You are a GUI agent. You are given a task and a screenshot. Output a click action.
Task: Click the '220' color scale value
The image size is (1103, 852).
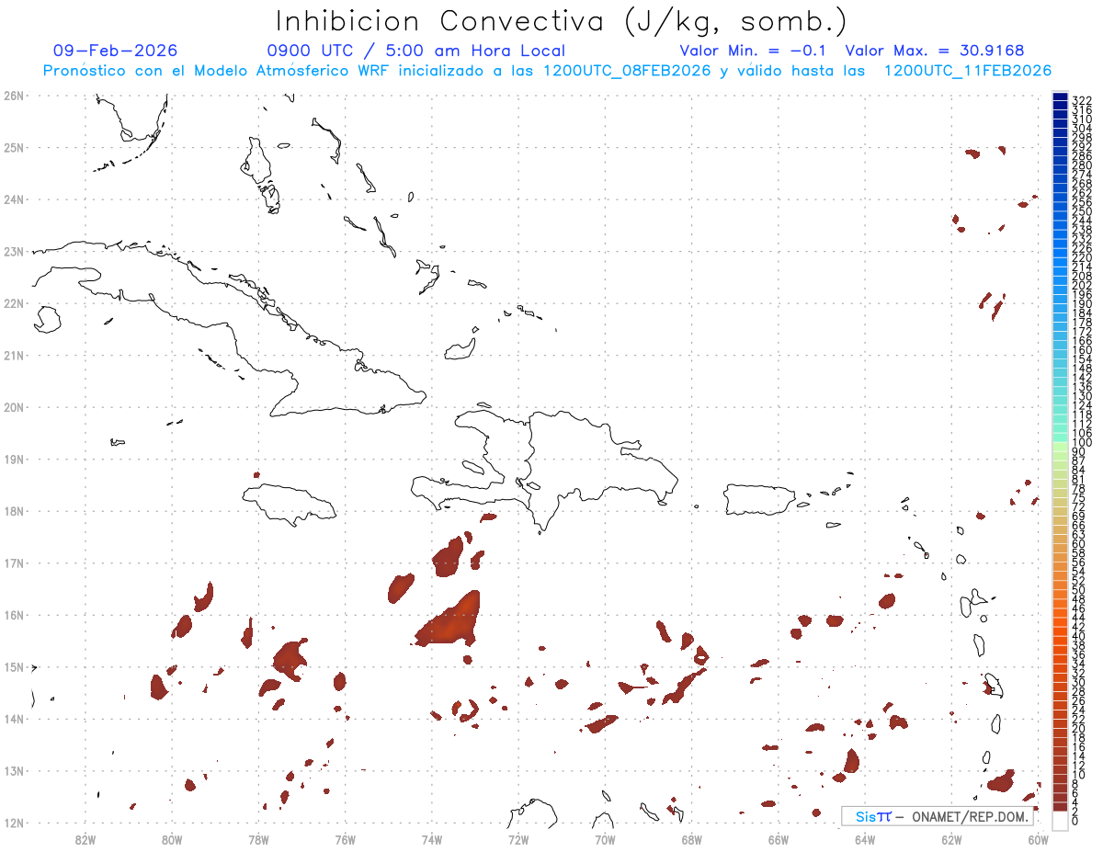pos(1082,257)
